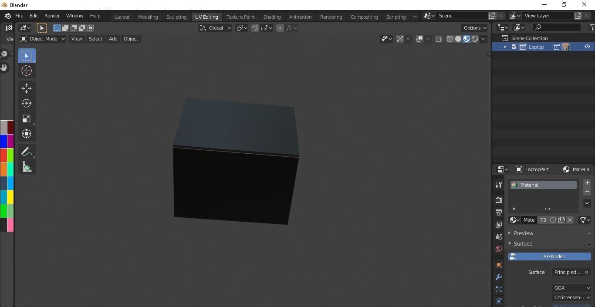Screen dimensions: 595x307
Task: Set selection mode to Extend
Action: point(65,28)
